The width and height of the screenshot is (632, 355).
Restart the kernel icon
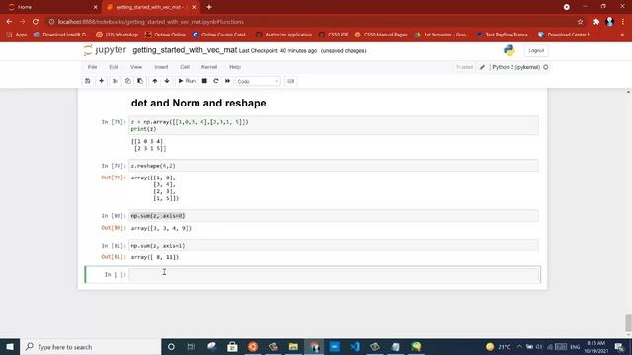tap(216, 81)
